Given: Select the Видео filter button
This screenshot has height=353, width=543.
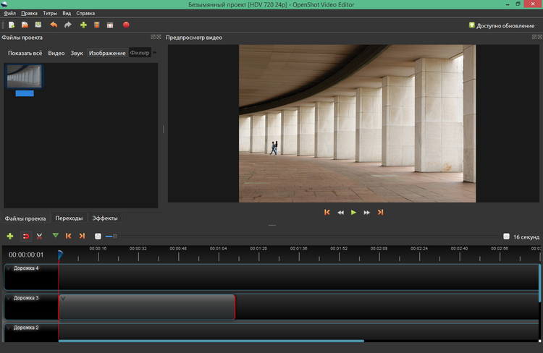Looking at the screenshot, I should click(56, 53).
